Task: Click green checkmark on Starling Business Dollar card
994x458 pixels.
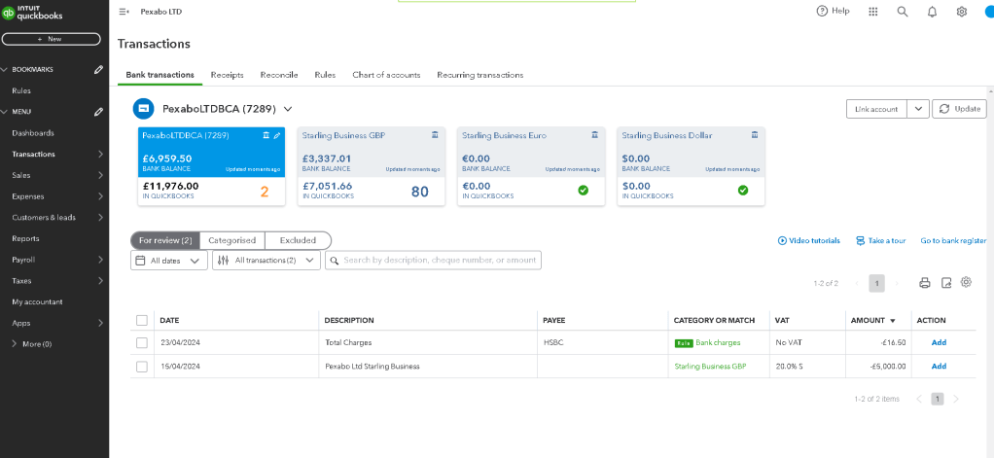Action: [743, 190]
